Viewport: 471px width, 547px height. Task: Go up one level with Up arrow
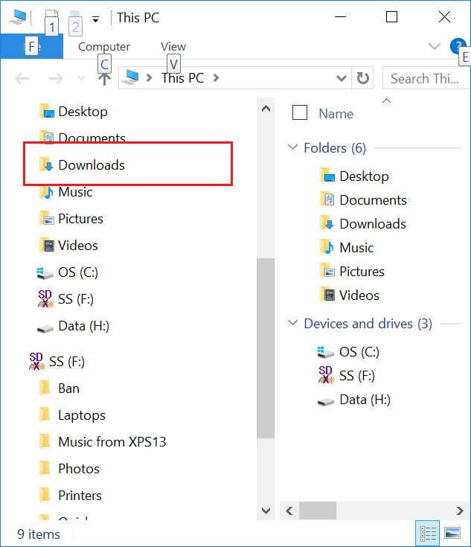[x=104, y=78]
